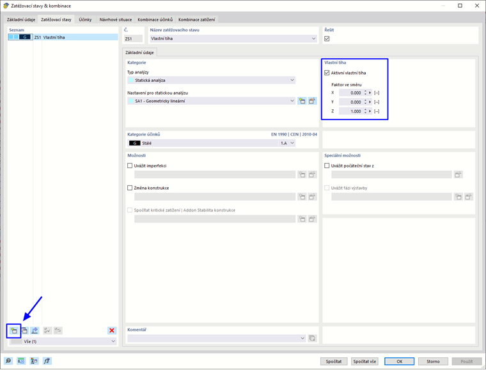Open Kombinace zatížení tab

point(196,20)
